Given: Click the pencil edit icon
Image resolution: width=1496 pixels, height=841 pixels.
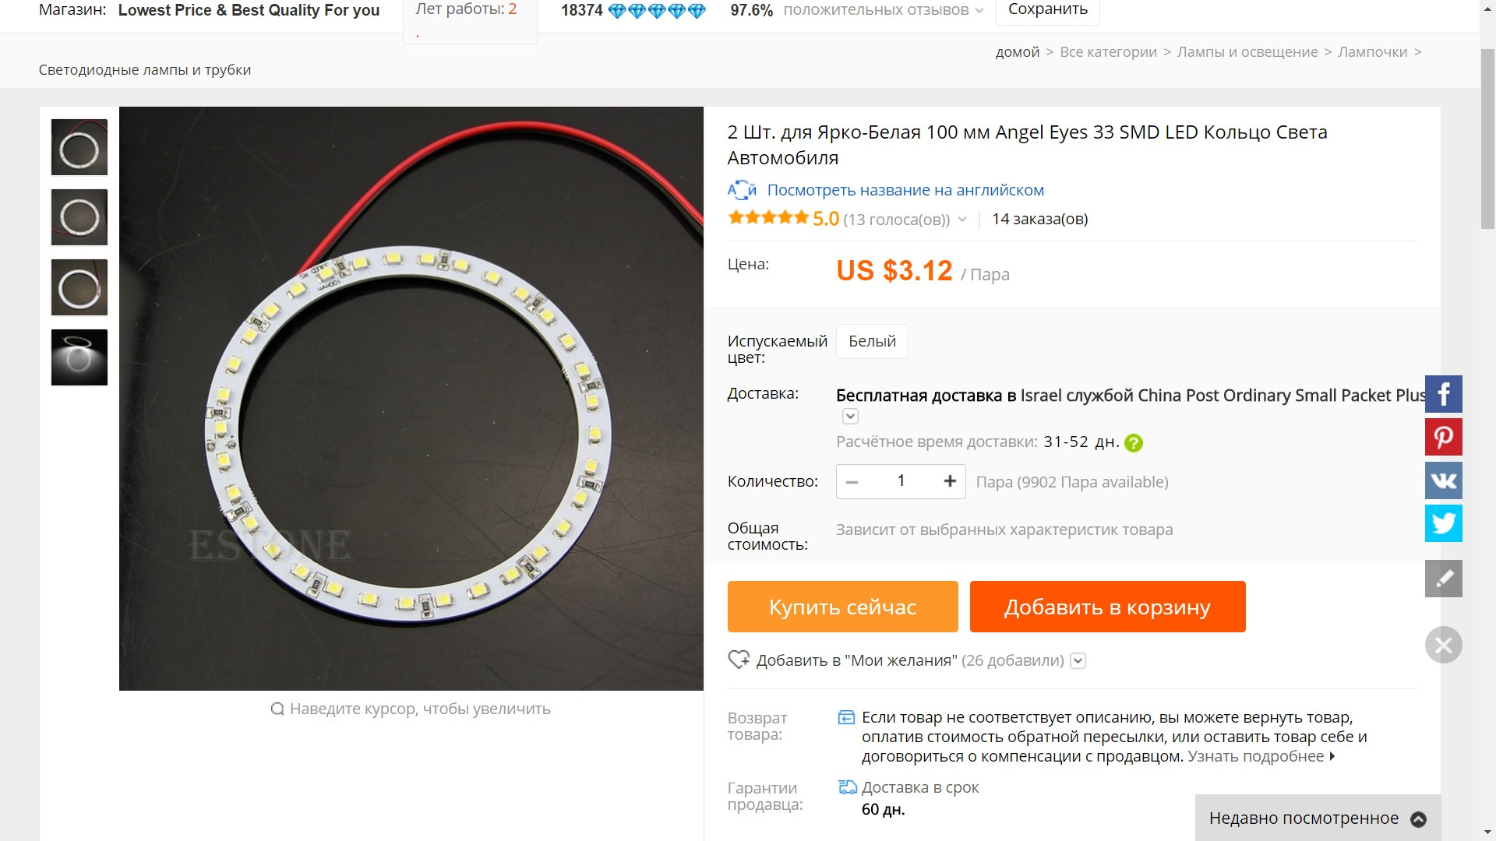Looking at the screenshot, I should click(1443, 579).
